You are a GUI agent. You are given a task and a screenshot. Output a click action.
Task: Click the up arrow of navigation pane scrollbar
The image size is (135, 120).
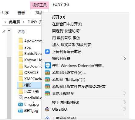coord(9,30)
